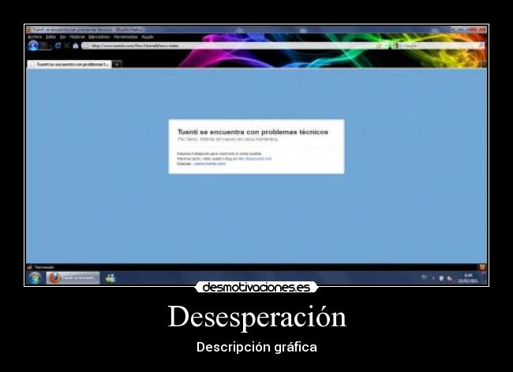The width and height of the screenshot is (513, 372).
Task: Open the Windows Start orb
Action: tap(35, 278)
